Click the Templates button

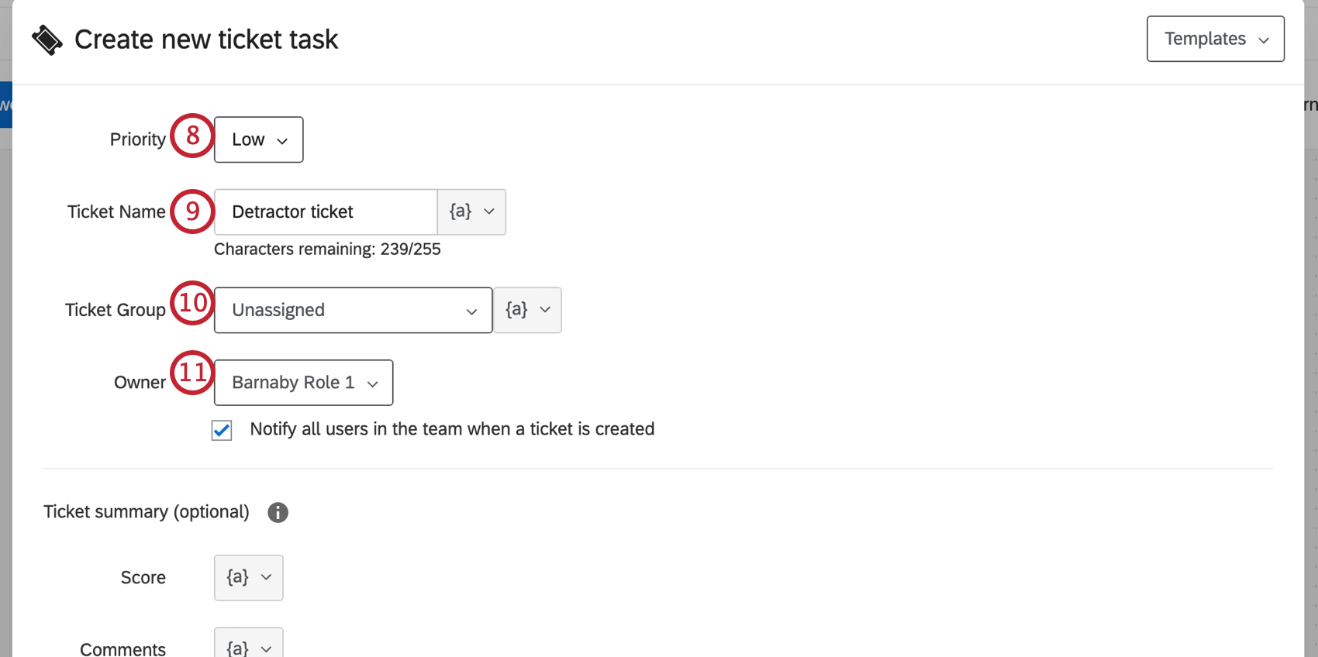(x=1206, y=39)
